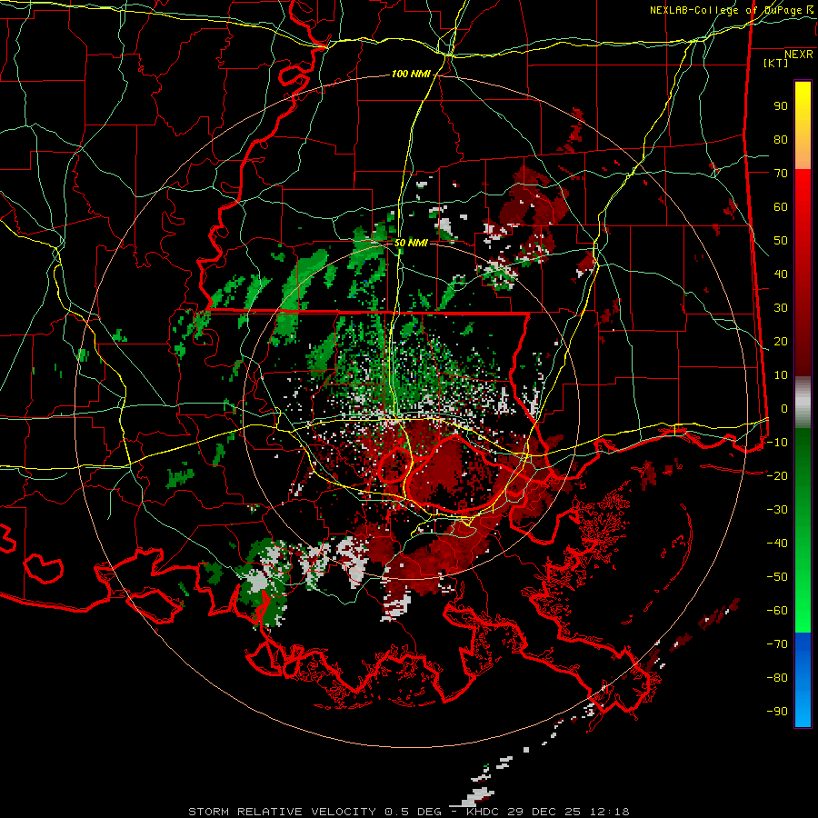Click the -70 value on the velocity scale
The width and height of the screenshot is (818, 818).
pyautogui.click(x=777, y=643)
